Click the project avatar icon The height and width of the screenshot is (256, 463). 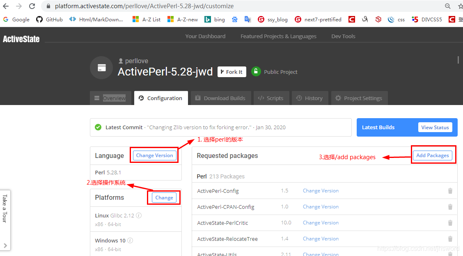tap(101, 68)
